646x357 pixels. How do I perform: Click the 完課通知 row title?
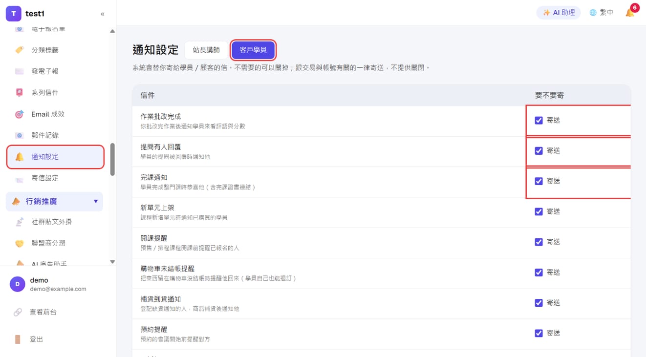click(x=153, y=177)
